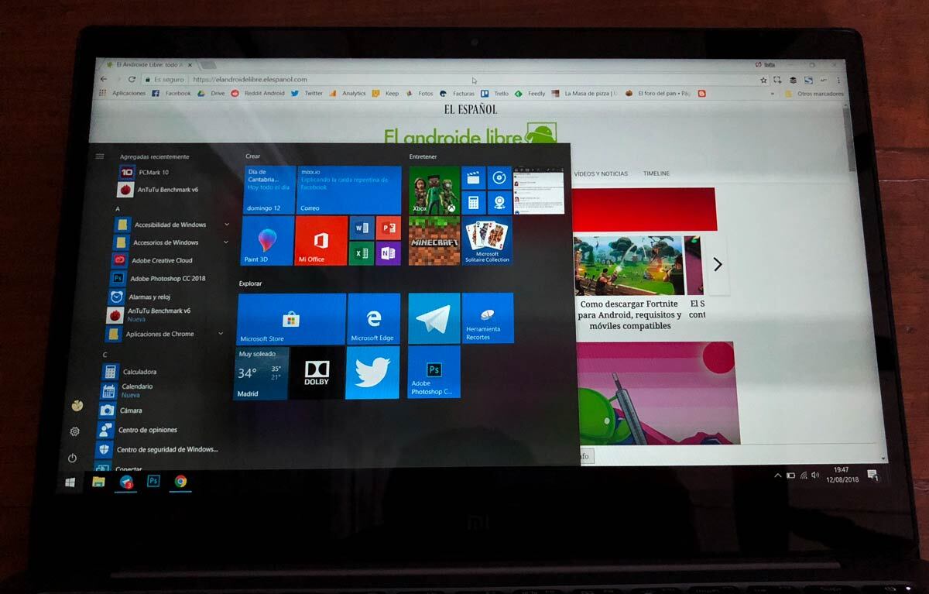Image resolution: width=929 pixels, height=594 pixels.
Task: Open the Twitter tile
Action: (x=372, y=373)
